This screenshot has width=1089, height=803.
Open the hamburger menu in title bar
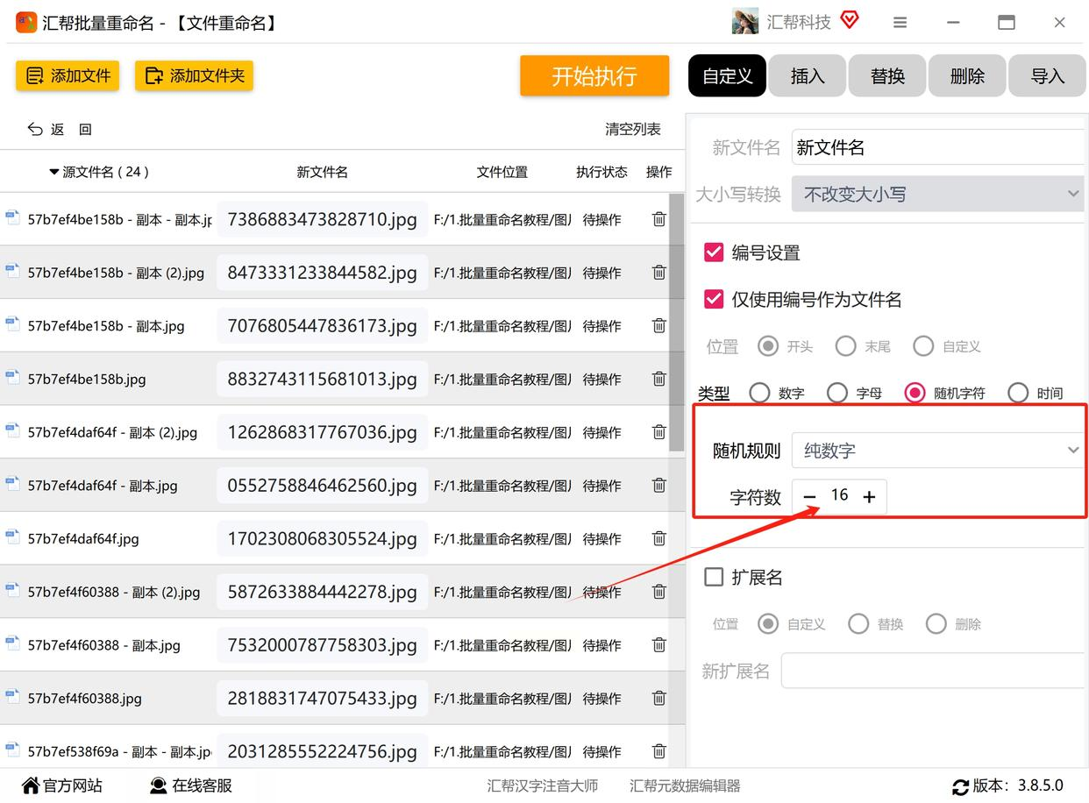coord(900,23)
